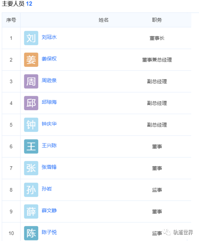Open 钟庆华 profile link
The width and height of the screenshot is (199, 241).
[49, 124]
